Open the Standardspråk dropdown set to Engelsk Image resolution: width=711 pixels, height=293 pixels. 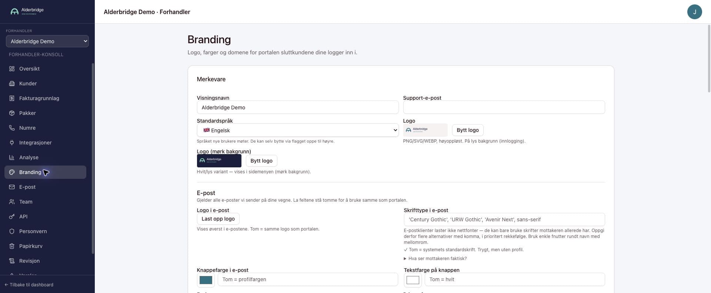(x=298, y=130)
